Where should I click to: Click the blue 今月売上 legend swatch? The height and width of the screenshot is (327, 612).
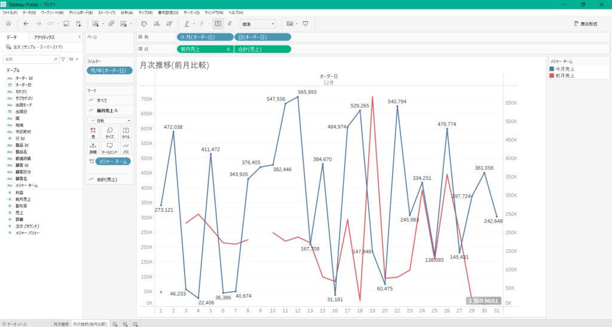[x=552, y=69]
